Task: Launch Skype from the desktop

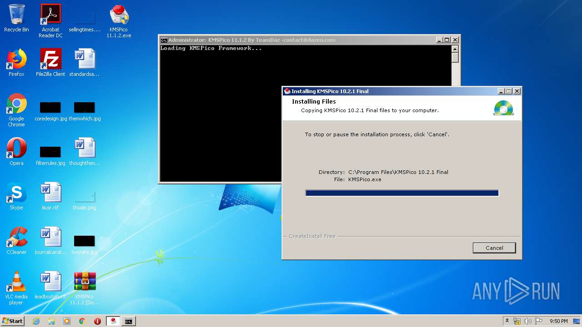Action: click(x=16, y=196)
